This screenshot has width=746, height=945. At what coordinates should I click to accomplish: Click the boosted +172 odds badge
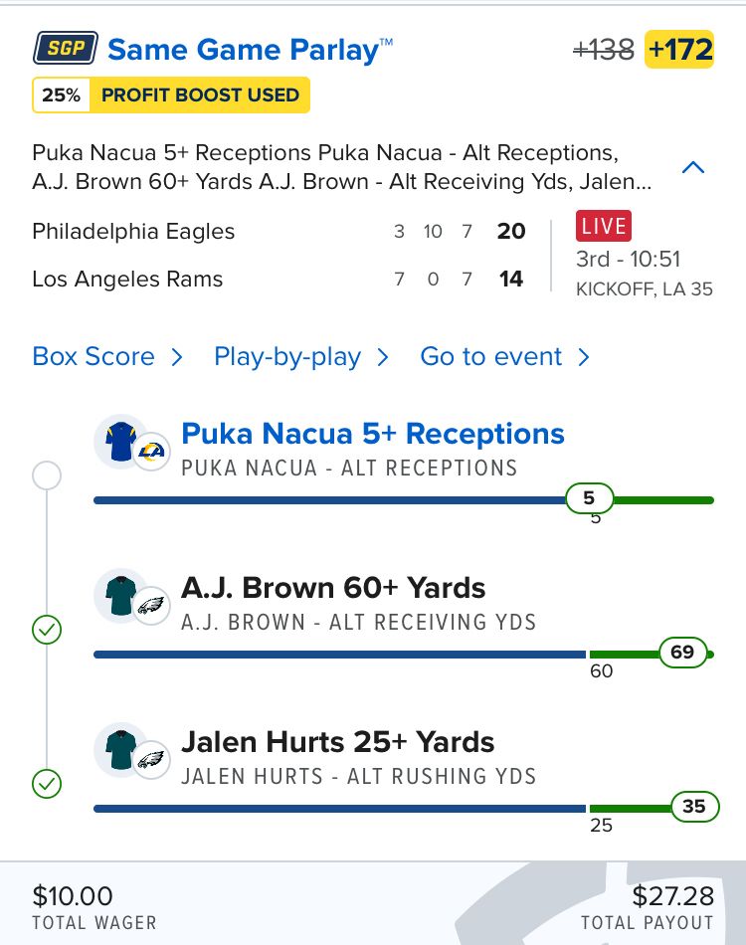click(679, 50)
